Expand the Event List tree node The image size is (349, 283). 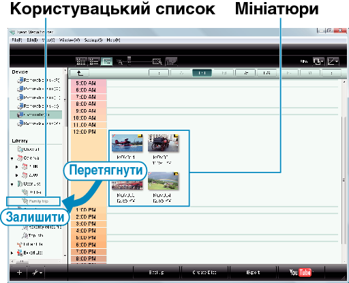(12, 252)
